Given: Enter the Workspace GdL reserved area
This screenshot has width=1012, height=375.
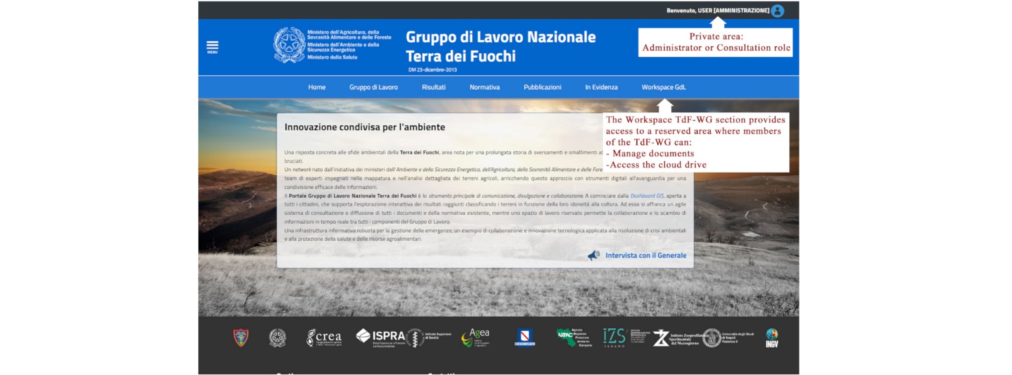Looking at the screenshot, I should tap(663, 87).
